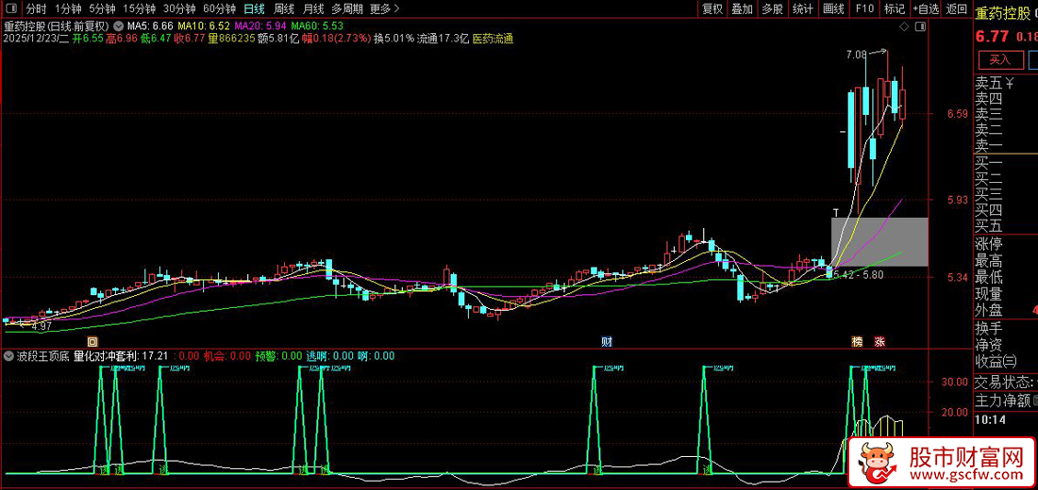Open the 多股 multi-stock view

[772, 8]
